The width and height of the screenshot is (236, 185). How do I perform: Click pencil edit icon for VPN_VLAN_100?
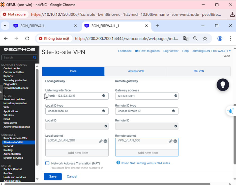coord(170,141)
